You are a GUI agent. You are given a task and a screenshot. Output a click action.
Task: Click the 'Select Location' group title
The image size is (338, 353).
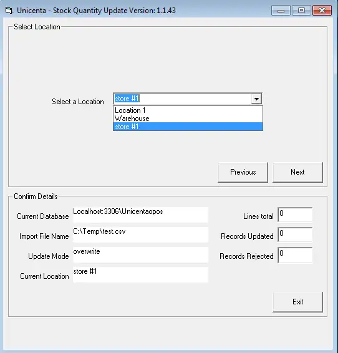[37, 27]
